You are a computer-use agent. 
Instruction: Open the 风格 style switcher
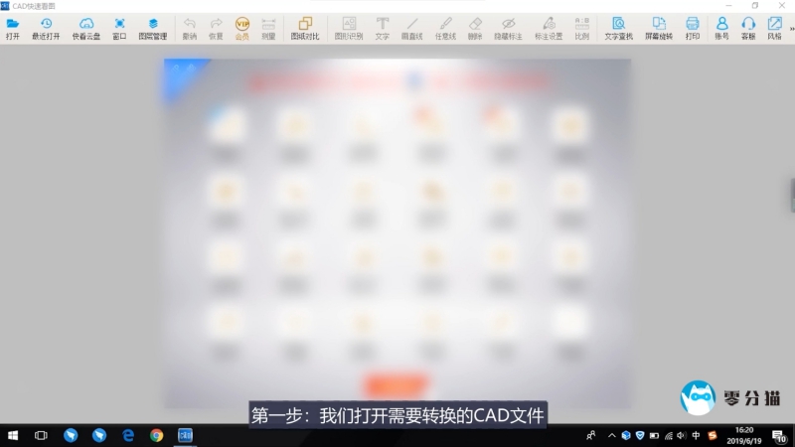[x=775, y=29]
